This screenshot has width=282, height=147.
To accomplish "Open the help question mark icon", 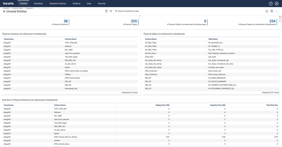I will (270, 4).
